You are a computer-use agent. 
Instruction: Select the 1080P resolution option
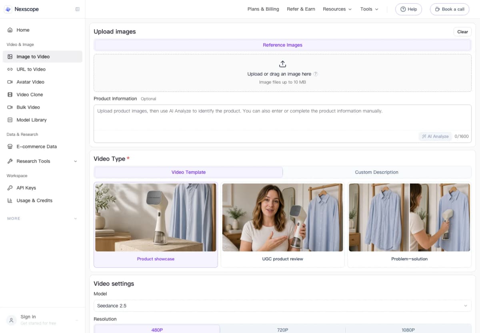(408, 330)
